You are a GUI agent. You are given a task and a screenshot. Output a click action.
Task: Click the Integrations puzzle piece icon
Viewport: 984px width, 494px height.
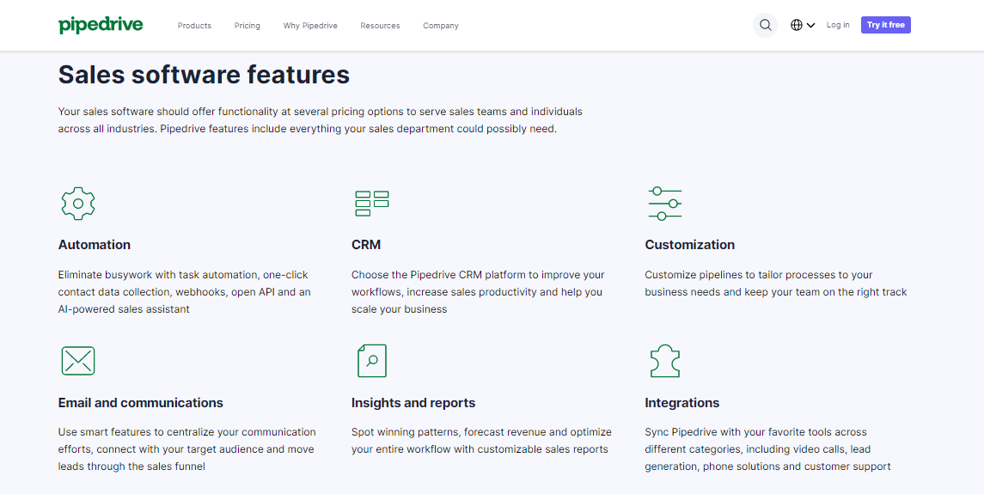click(x=664, y=361)
